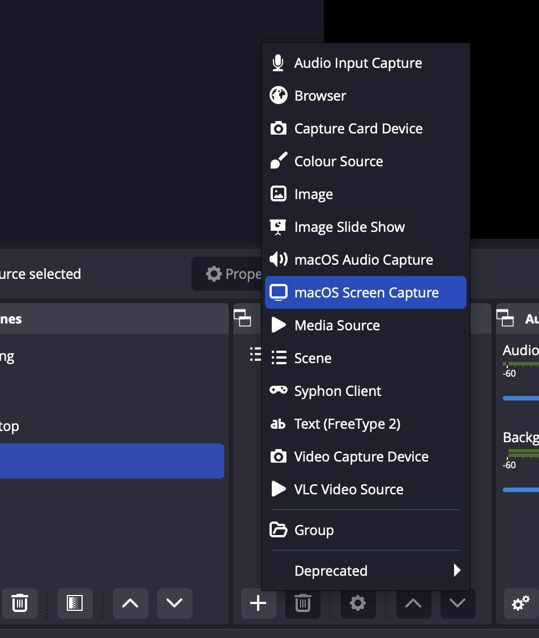Click the Syphon Client gamepad icon
This screenshot has height=638, width=539.
tap(278, 391)
